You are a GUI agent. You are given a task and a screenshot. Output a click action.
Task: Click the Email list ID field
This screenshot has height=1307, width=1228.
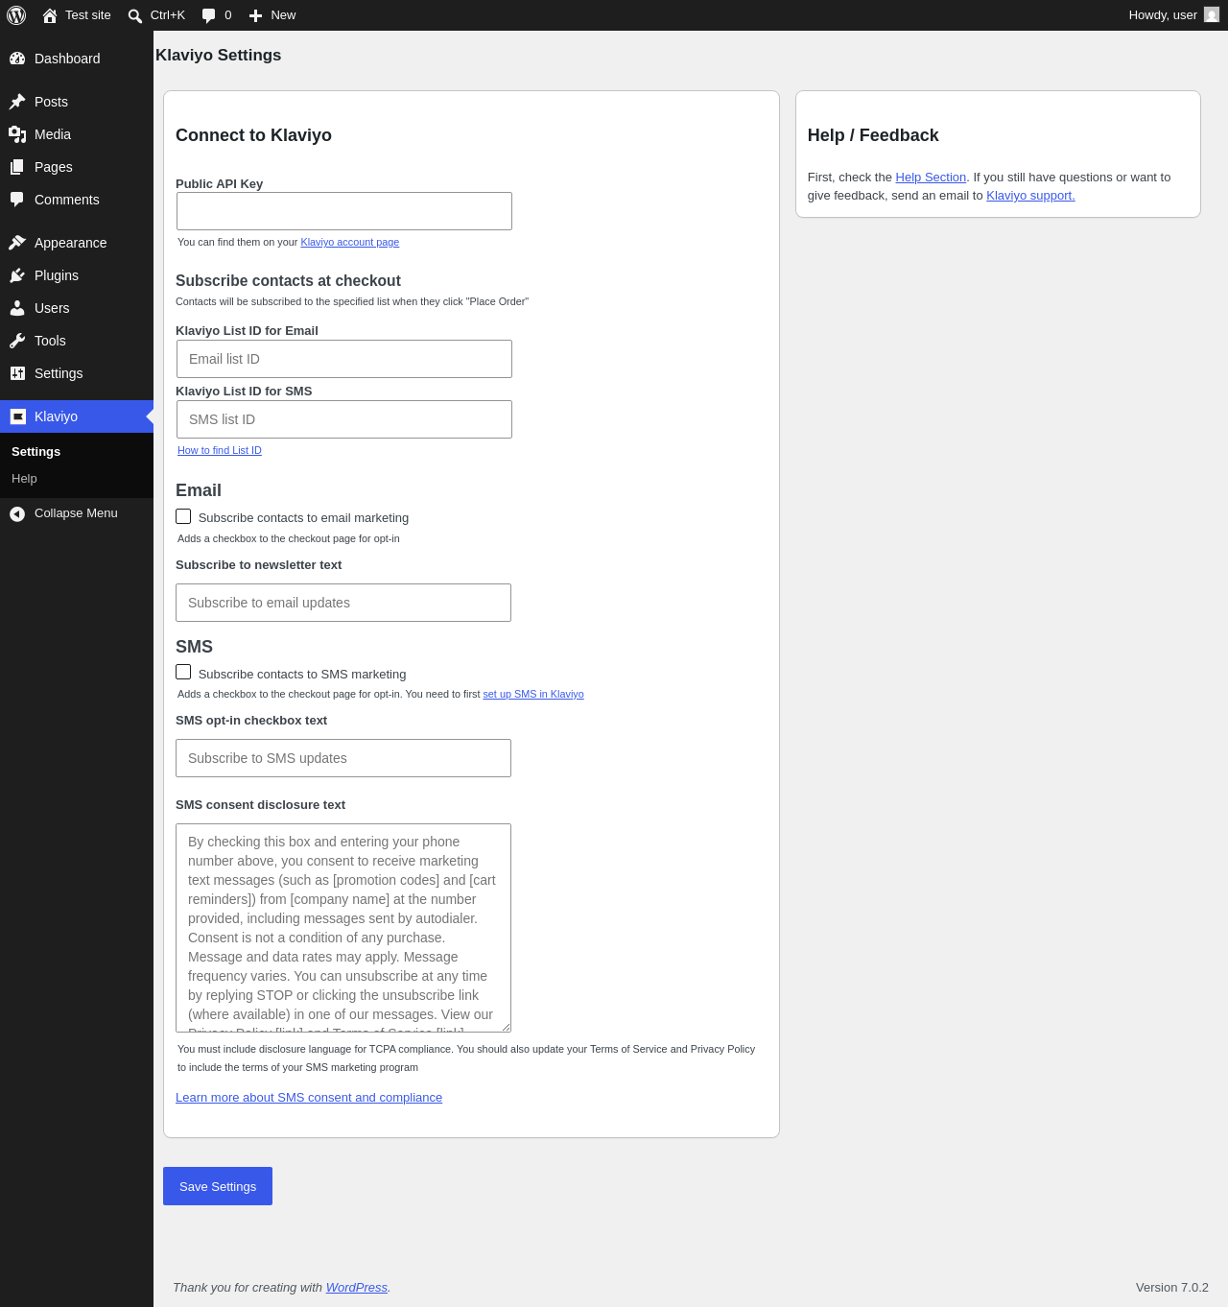click(344, 359)
